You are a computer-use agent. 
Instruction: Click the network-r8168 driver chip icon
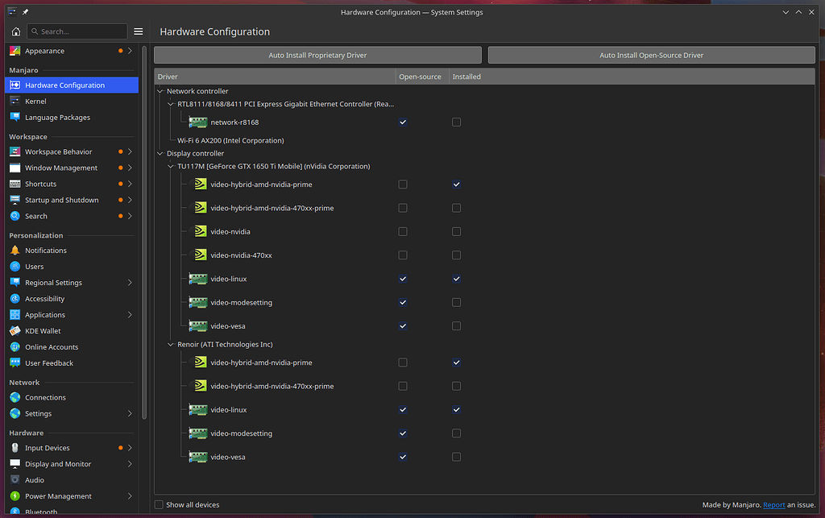pos(197,122)
